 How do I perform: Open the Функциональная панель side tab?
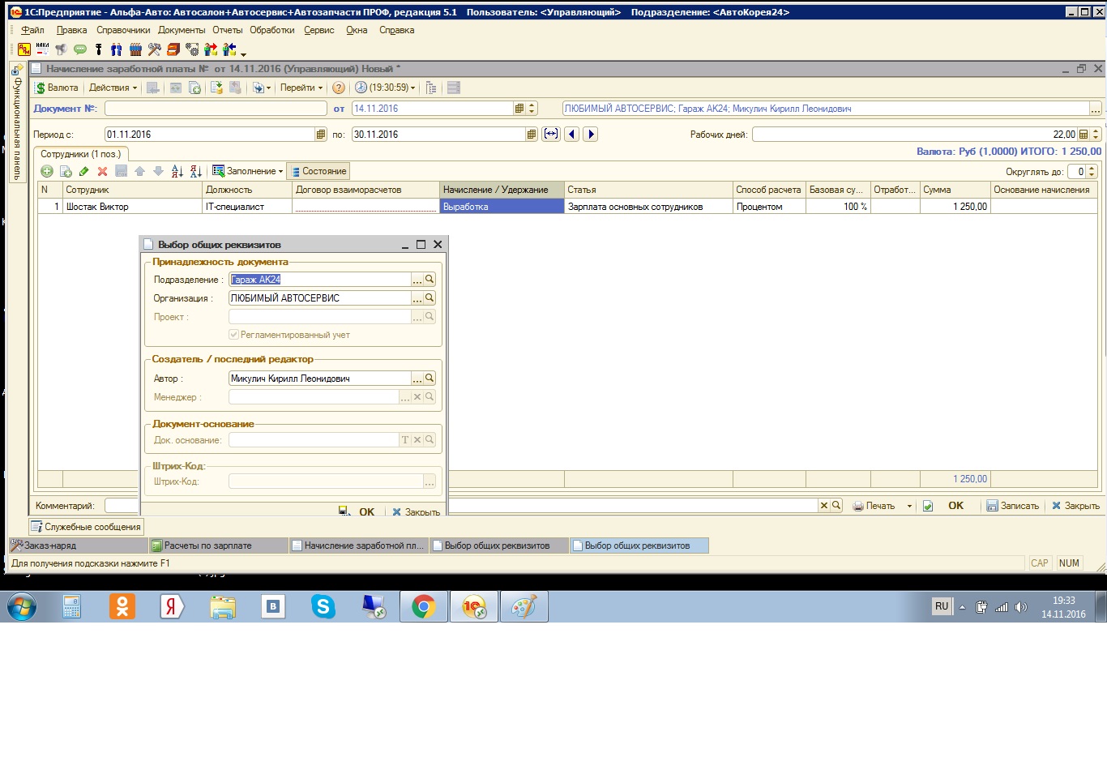[x=16, y=122]
